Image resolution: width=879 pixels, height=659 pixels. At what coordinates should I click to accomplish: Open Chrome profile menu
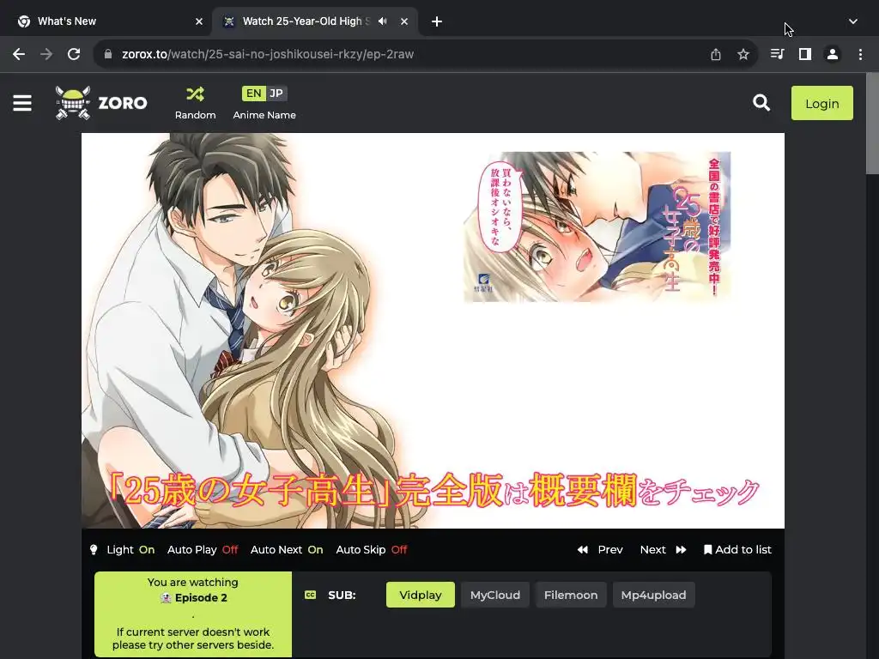tap(833, 54)
